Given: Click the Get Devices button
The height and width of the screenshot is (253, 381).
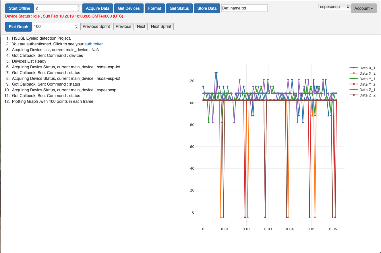Looking at the screenshot, I should tap(129, 8).
